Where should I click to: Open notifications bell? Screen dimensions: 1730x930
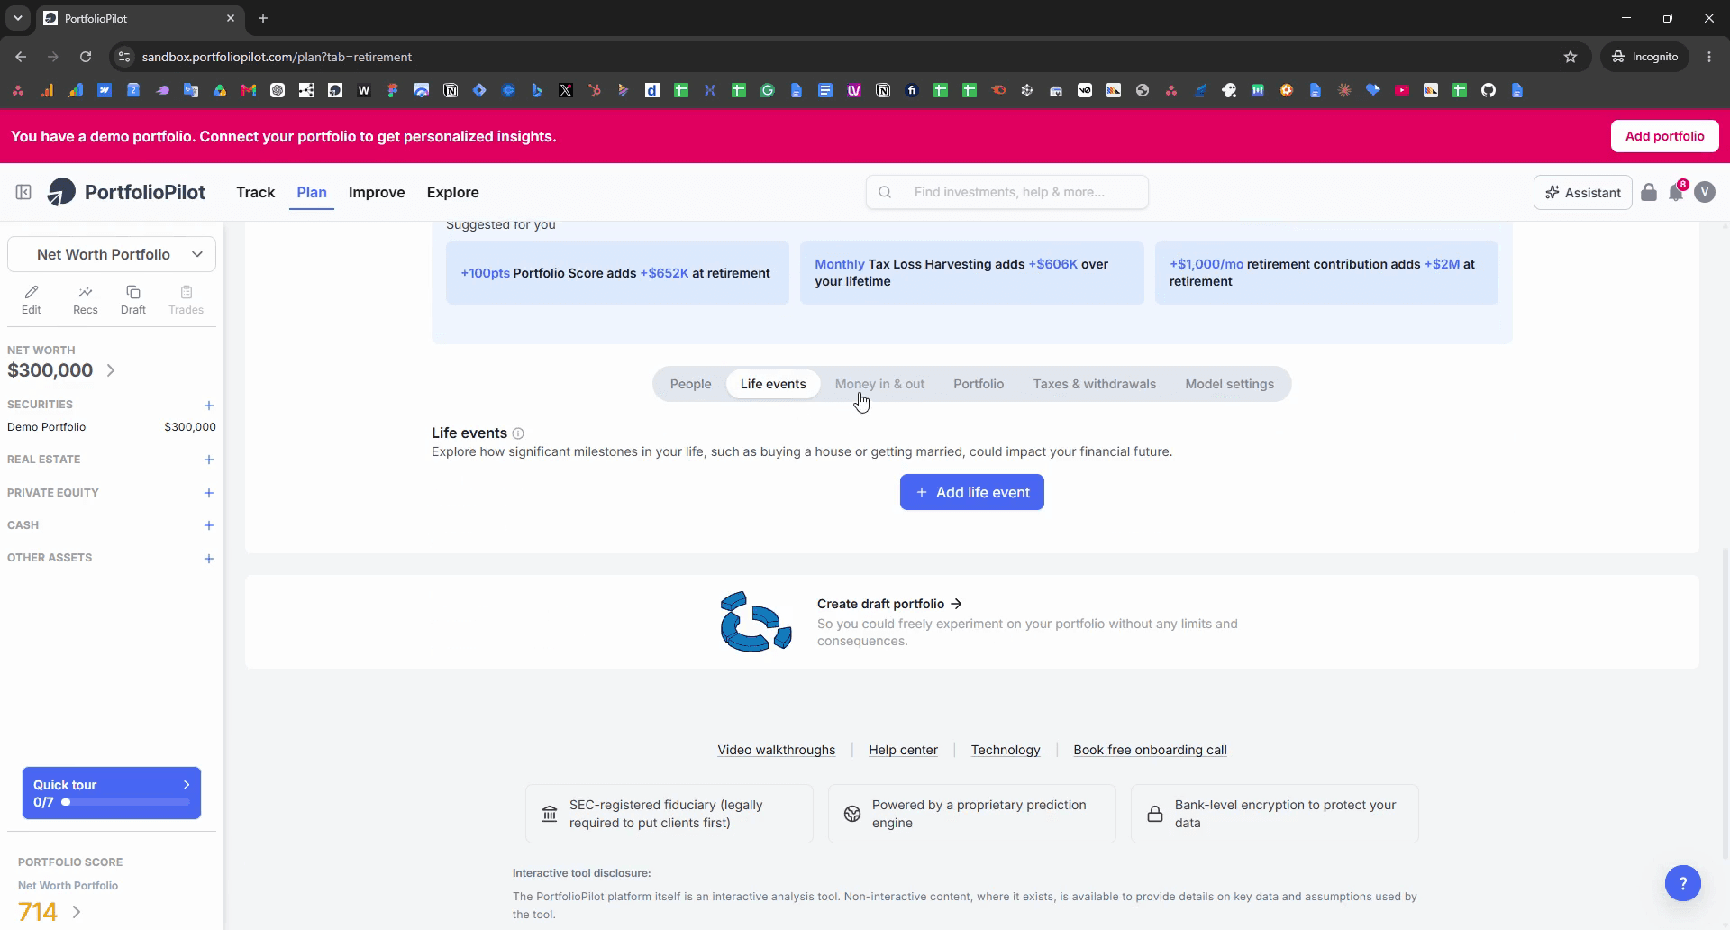[x=1676, y=192]
